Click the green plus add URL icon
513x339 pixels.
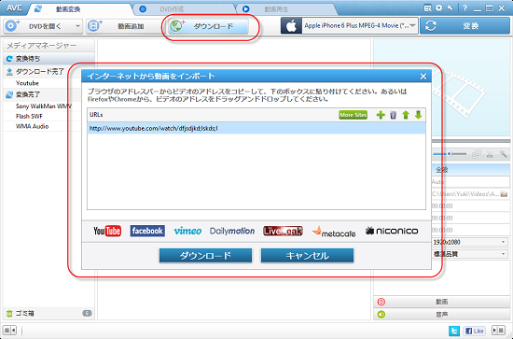381,115
